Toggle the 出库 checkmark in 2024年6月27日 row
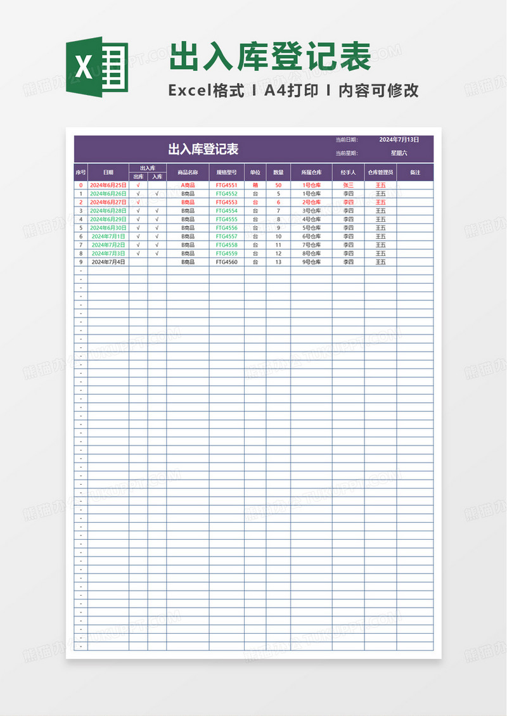Viewport: 507px width, 716px height. click(x=138, y=202)
